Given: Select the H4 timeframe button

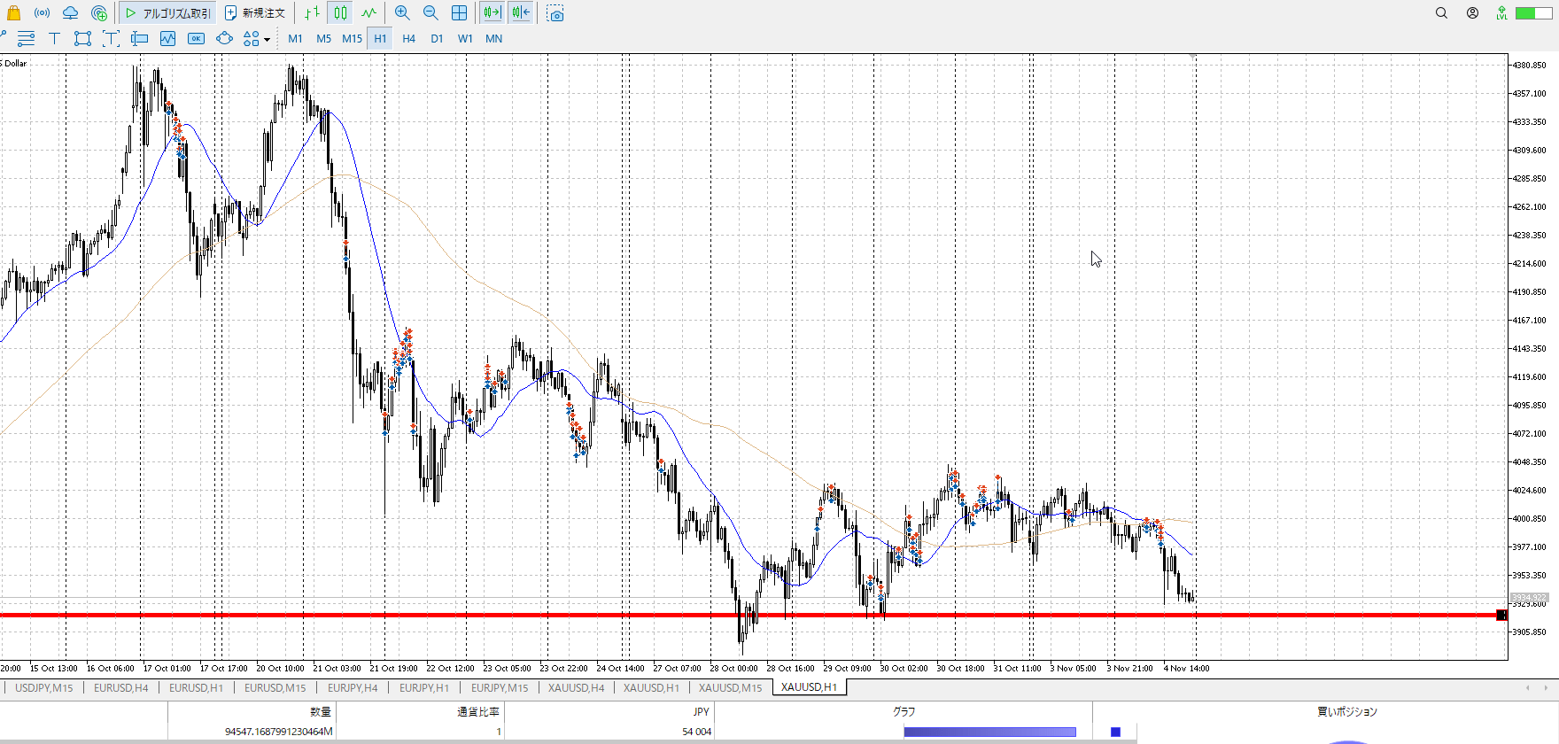Looking at the screenshot, I should 408,38.
